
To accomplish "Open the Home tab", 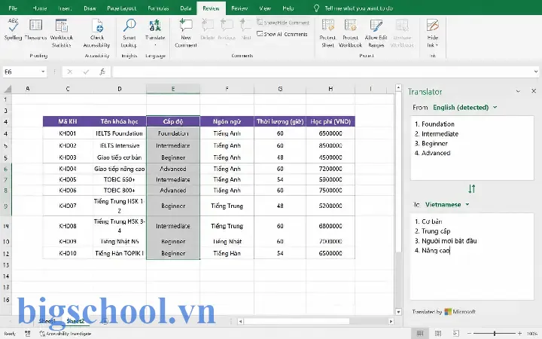I will pyautogui.click(x=39, y=8).
